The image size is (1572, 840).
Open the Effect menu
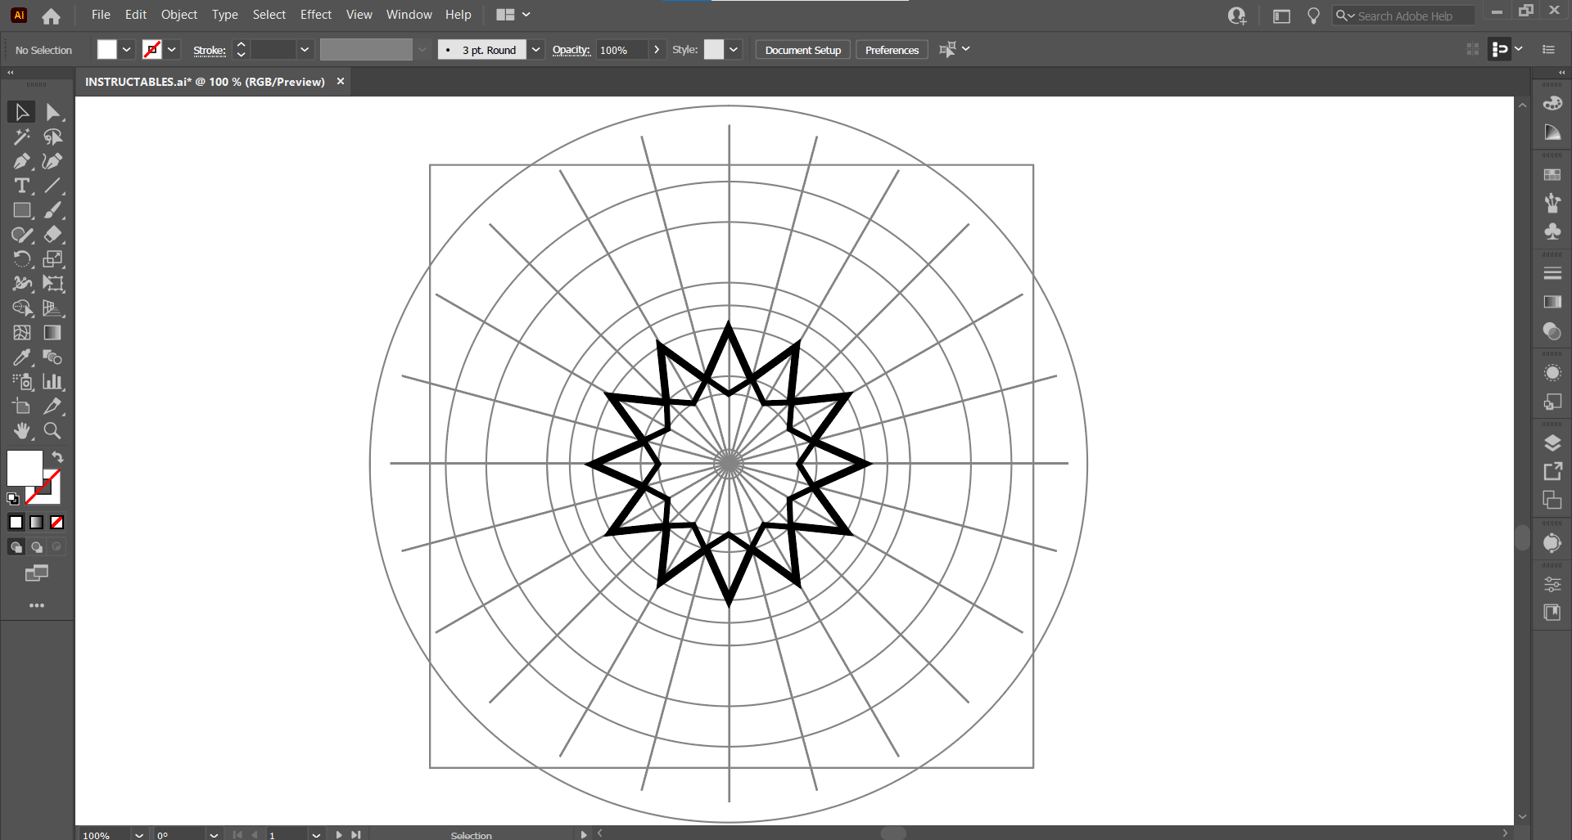(x=315, y=15)
